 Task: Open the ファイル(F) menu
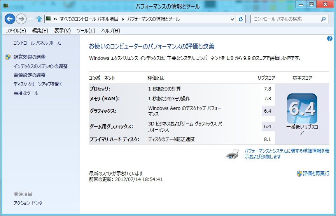click(x=16, y=31)
